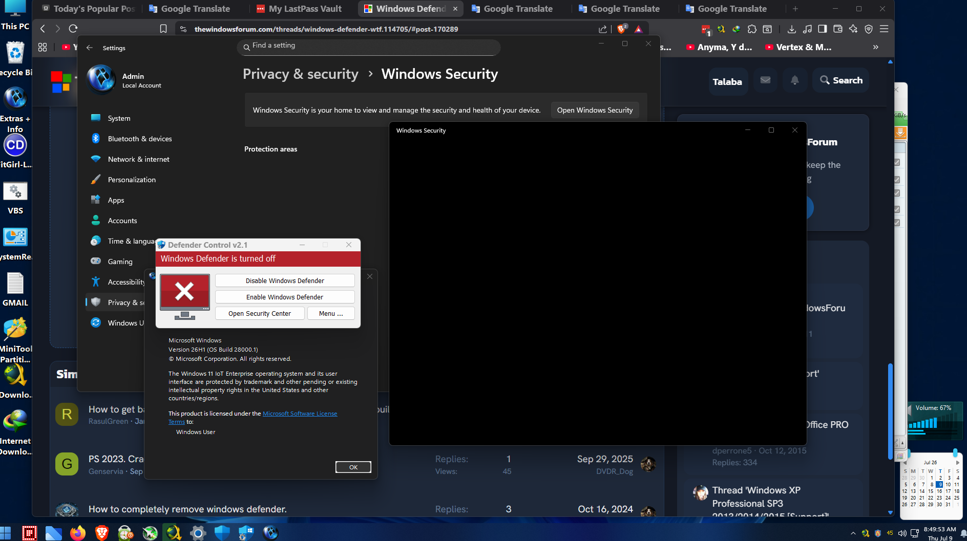Open thread How to completely remove windows defender
Viewport: 967px width, 541px height.
(187, 509)
